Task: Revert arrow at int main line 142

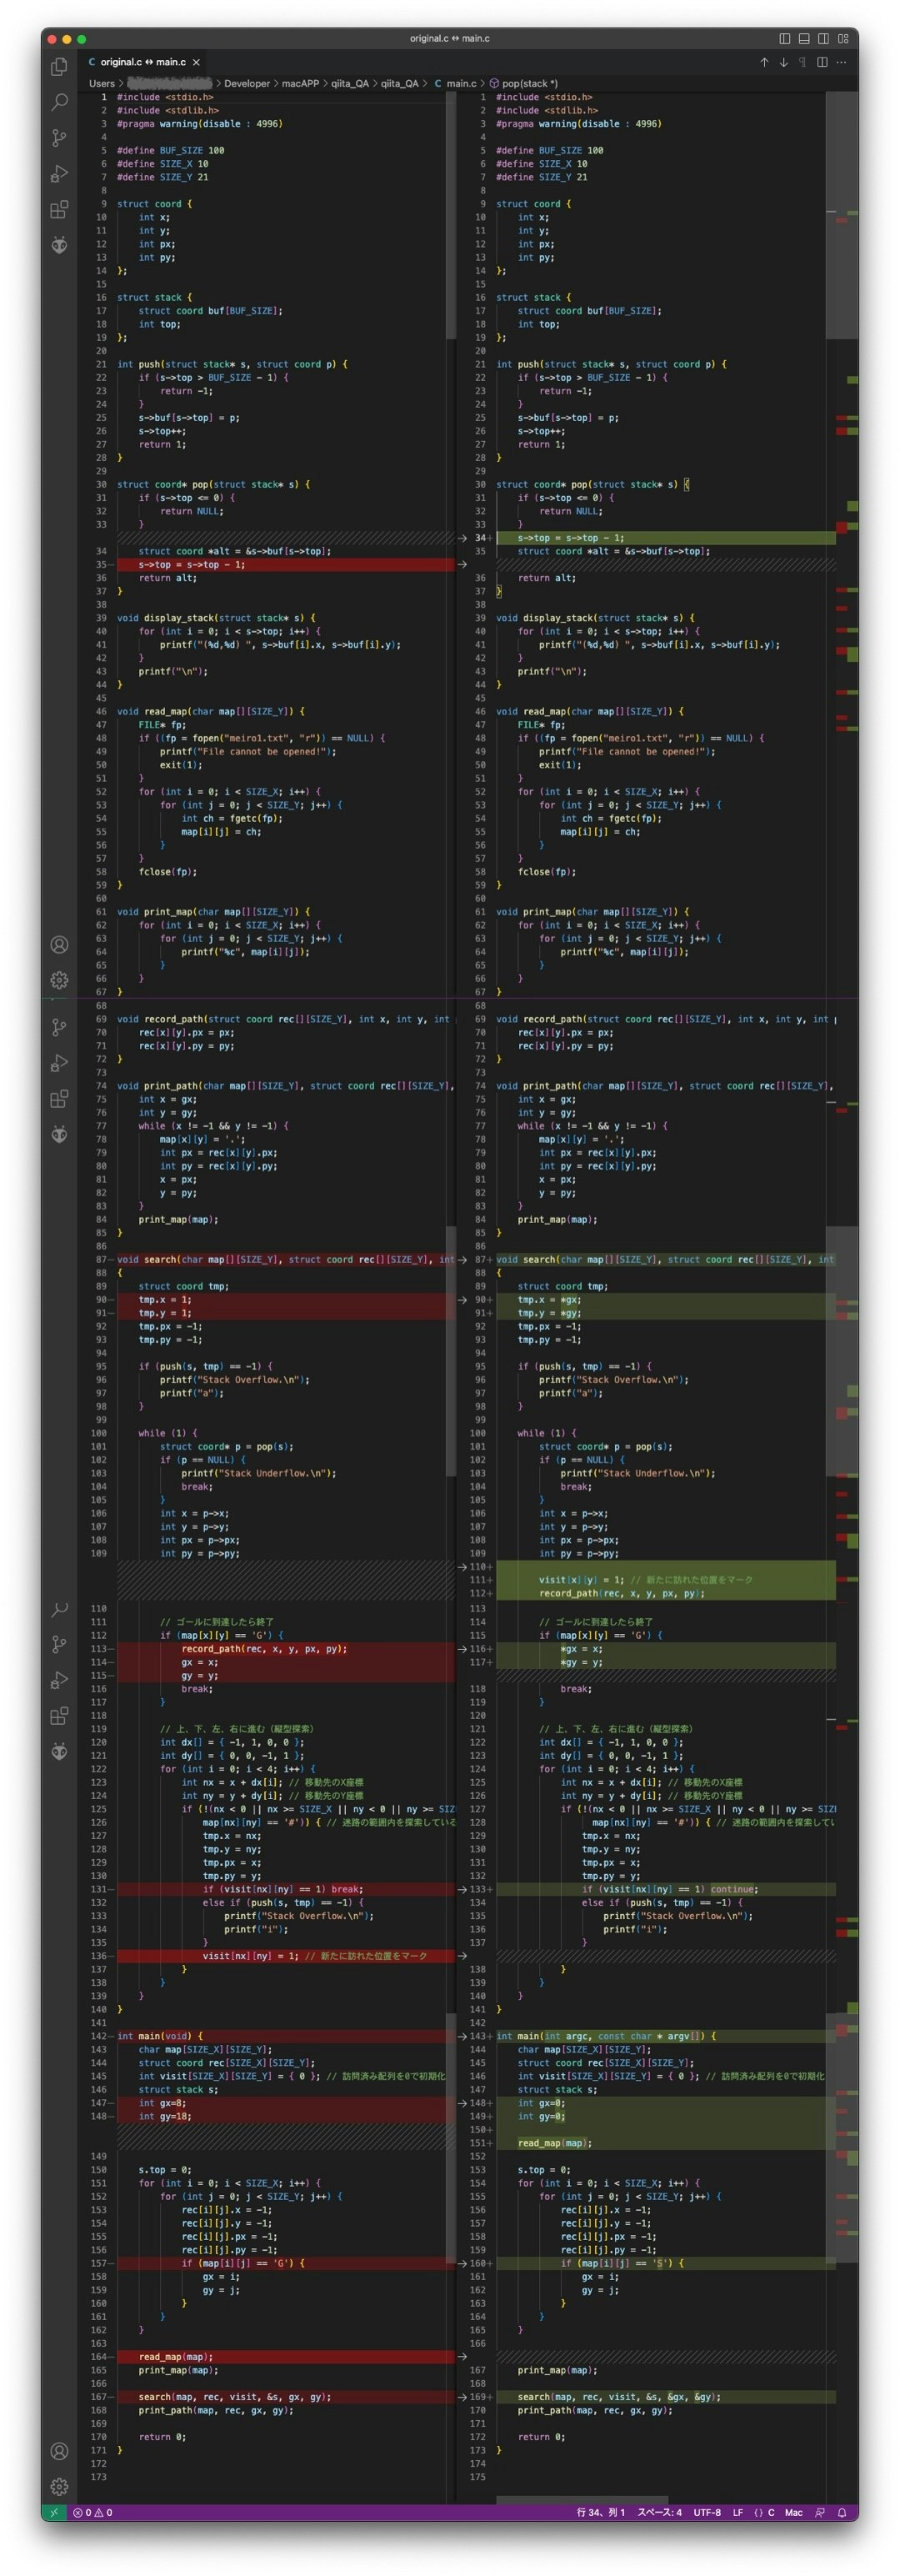Action: (462, 2035)
